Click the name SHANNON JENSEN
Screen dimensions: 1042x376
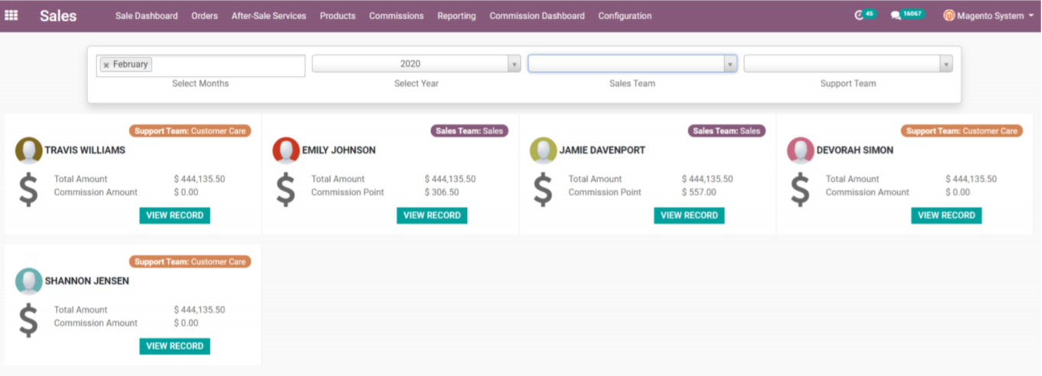point(87,281)
